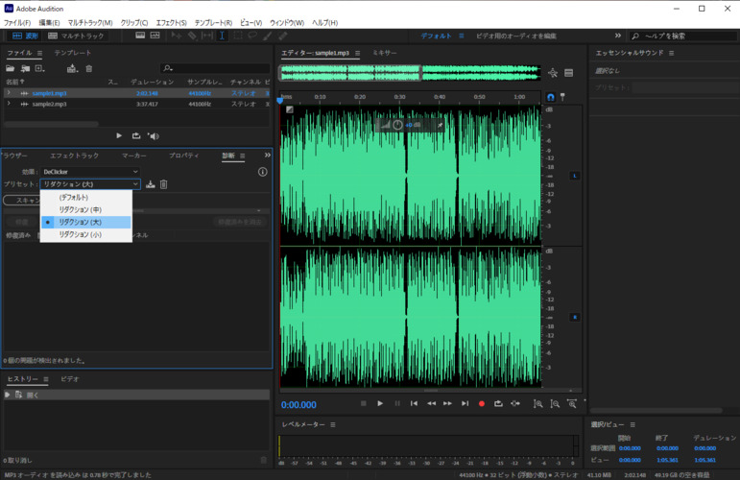The height and width of the screenshot is (480, 740).
Task: Click the info icon in the diagnostics panel
Action: tap(262, 172)
